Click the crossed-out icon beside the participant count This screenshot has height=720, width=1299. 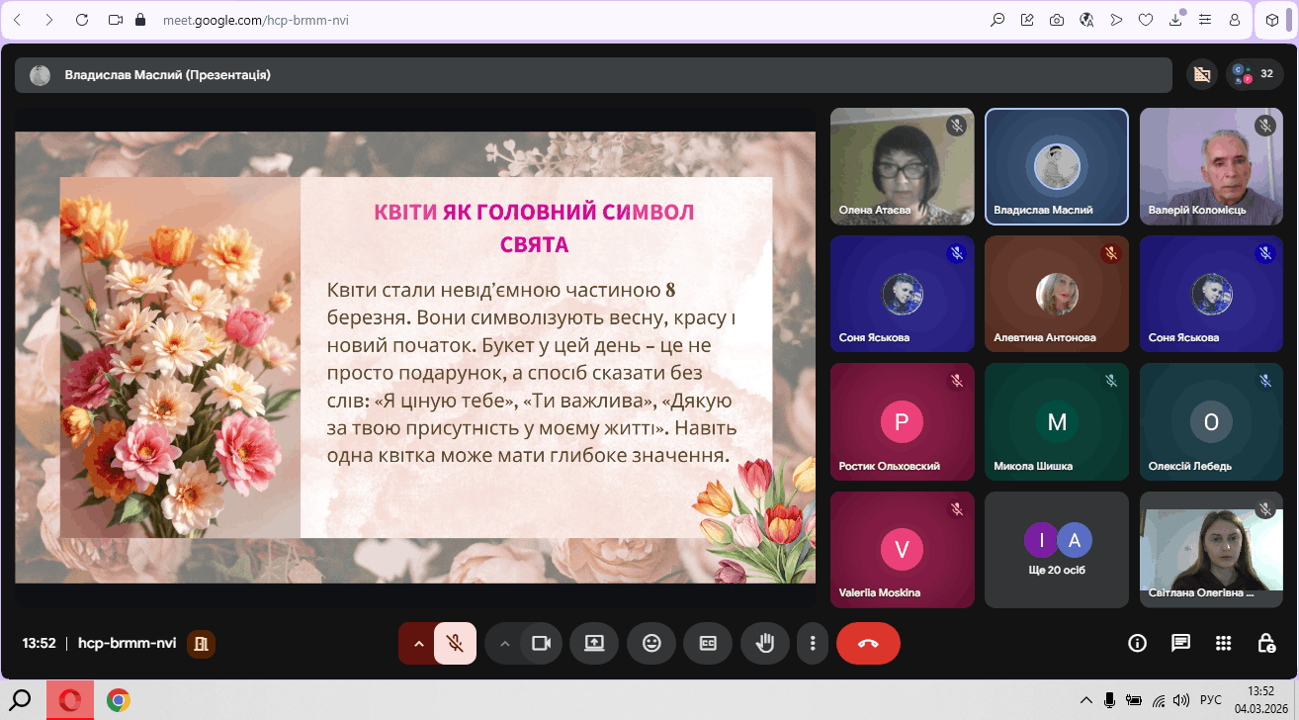coord(1202,74)
